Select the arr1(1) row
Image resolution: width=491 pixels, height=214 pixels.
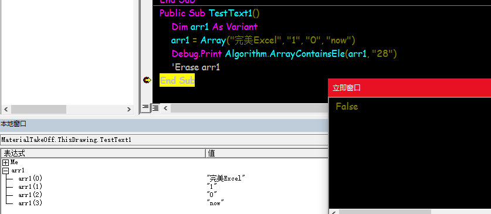[x=164, y=187]
